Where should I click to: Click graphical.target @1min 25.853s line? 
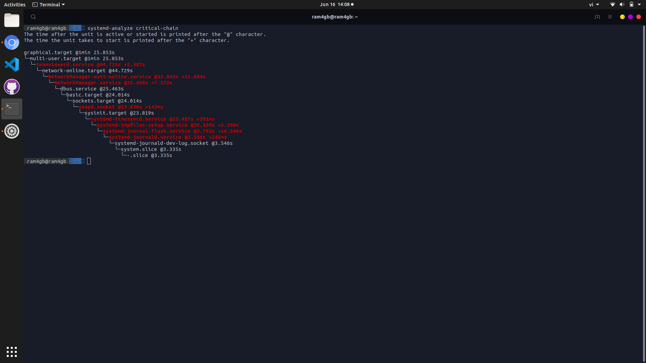point(69,52)
